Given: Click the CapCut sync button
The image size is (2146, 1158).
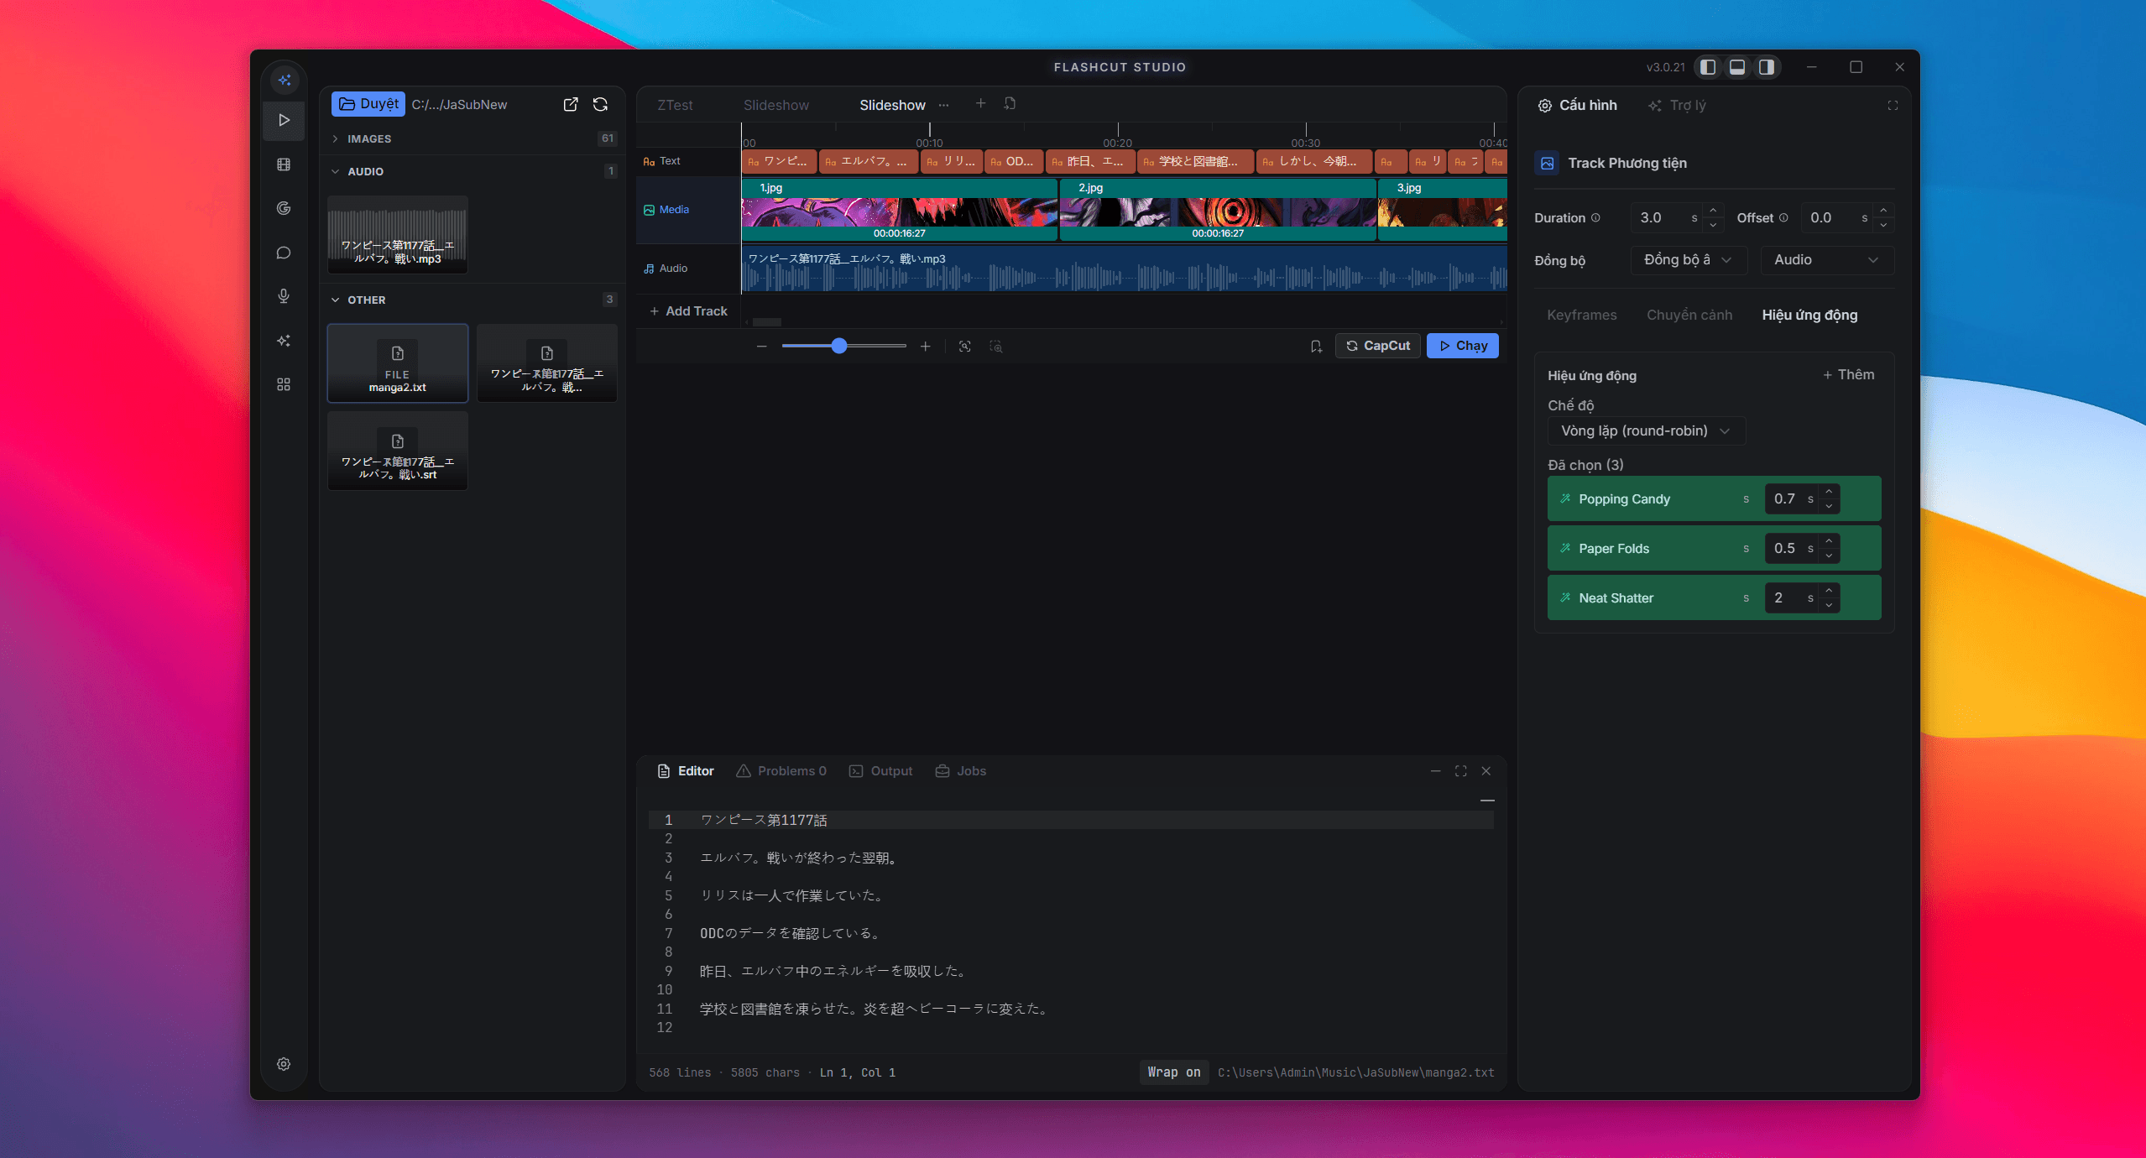Looking at the screenshot, I should pyautogui.click(x=1378, y=346).
